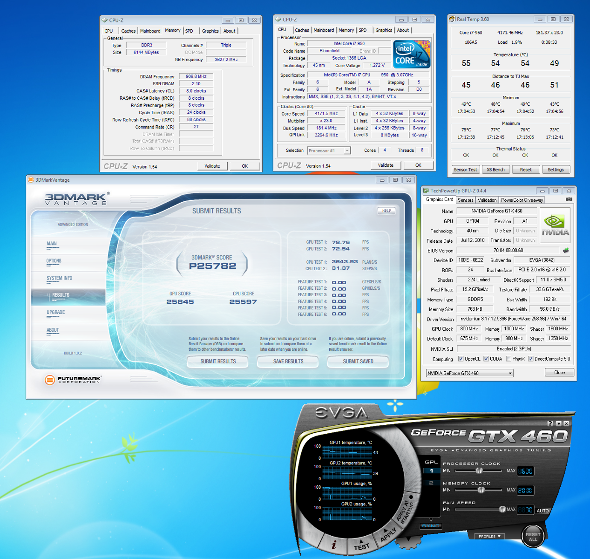Toggle fan speed Auto in EVGA Precision
Screen dimensions: 590x559
[543, 511]
